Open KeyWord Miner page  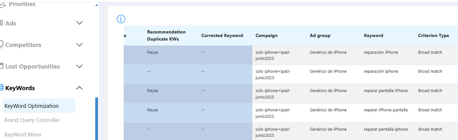[x=23, y=135]
